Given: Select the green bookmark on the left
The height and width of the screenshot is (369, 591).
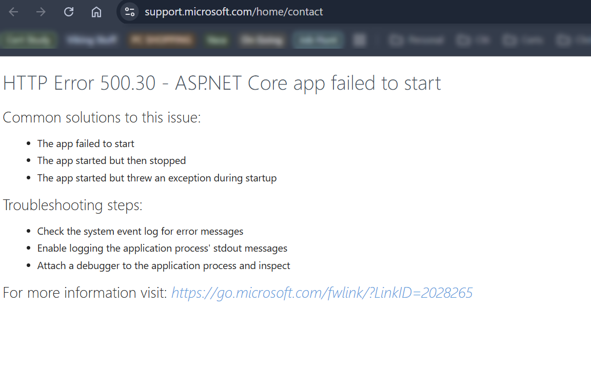Looking at the screenshot, I should (29, 40).
